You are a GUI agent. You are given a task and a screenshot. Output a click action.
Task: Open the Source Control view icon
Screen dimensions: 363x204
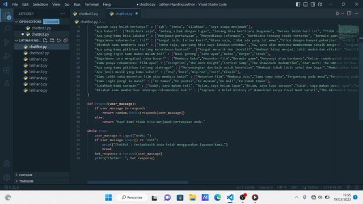(7, 42)
